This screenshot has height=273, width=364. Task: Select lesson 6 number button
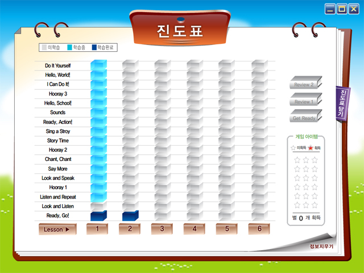coord(259,229)
